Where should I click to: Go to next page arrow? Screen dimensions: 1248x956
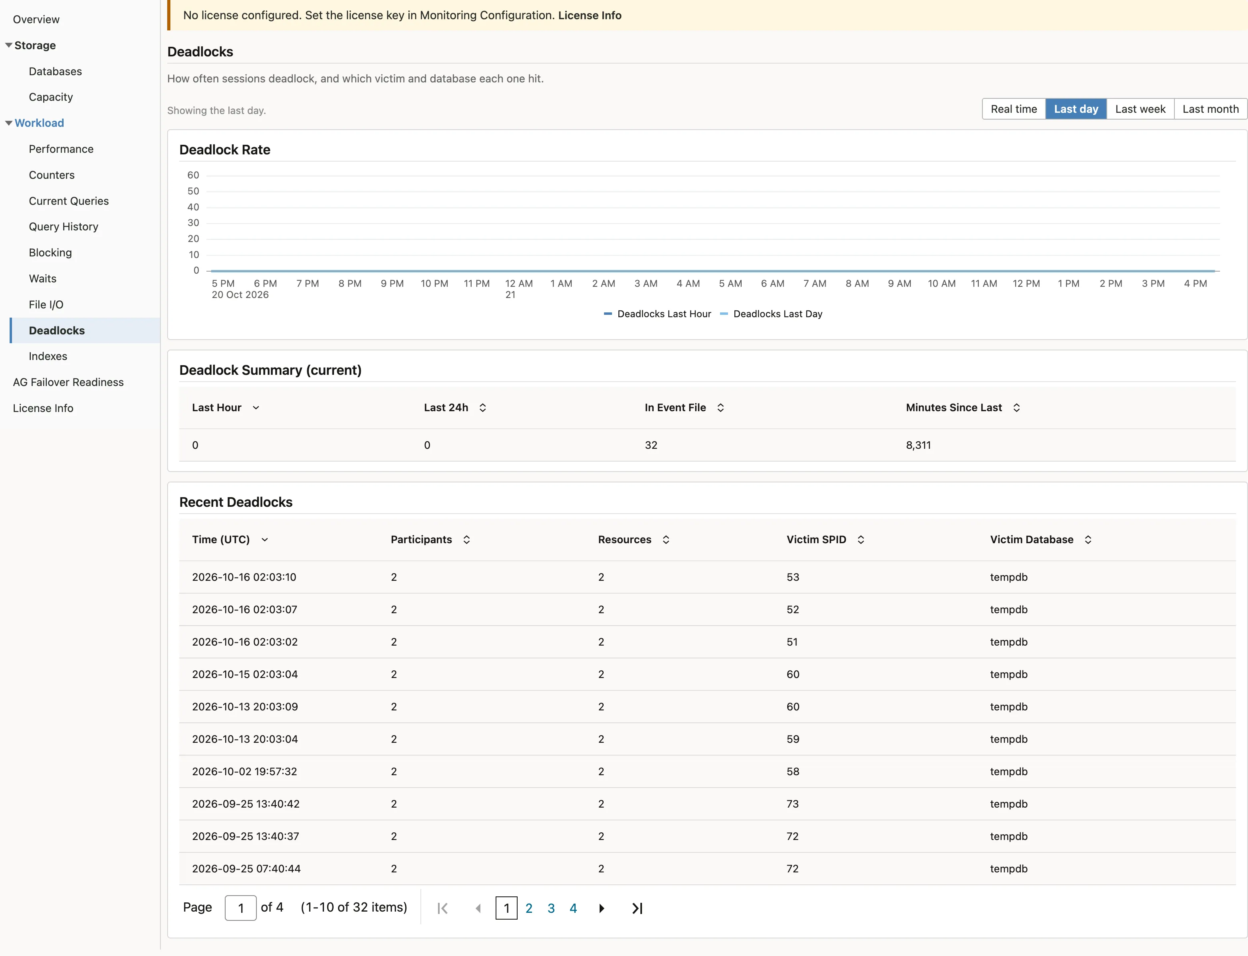[x=602, y=908]
